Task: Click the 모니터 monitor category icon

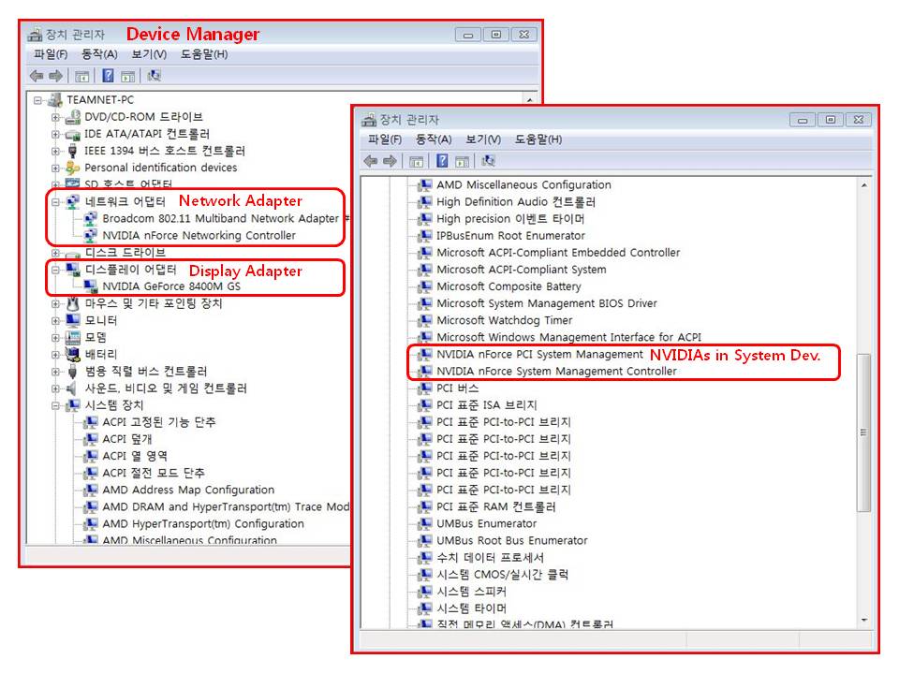Action: tap(73, 320)
